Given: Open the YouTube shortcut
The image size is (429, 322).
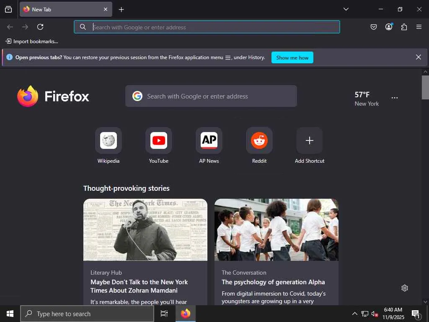Looking at the screenshot, I should (x=159, y=145).
